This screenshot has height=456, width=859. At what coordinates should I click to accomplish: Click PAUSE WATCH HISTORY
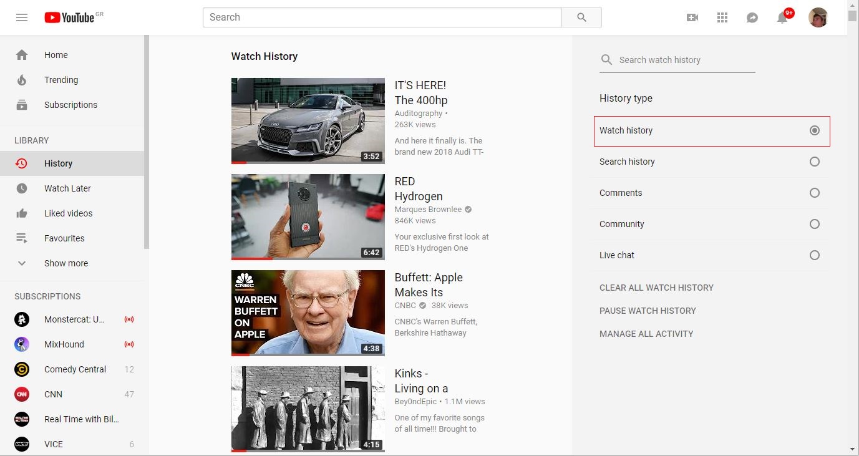(648, 311)
